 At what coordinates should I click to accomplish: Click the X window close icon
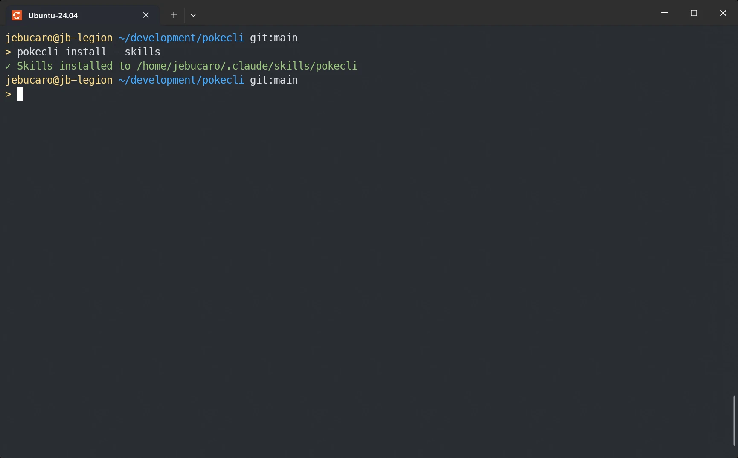[x=723, y=13]
